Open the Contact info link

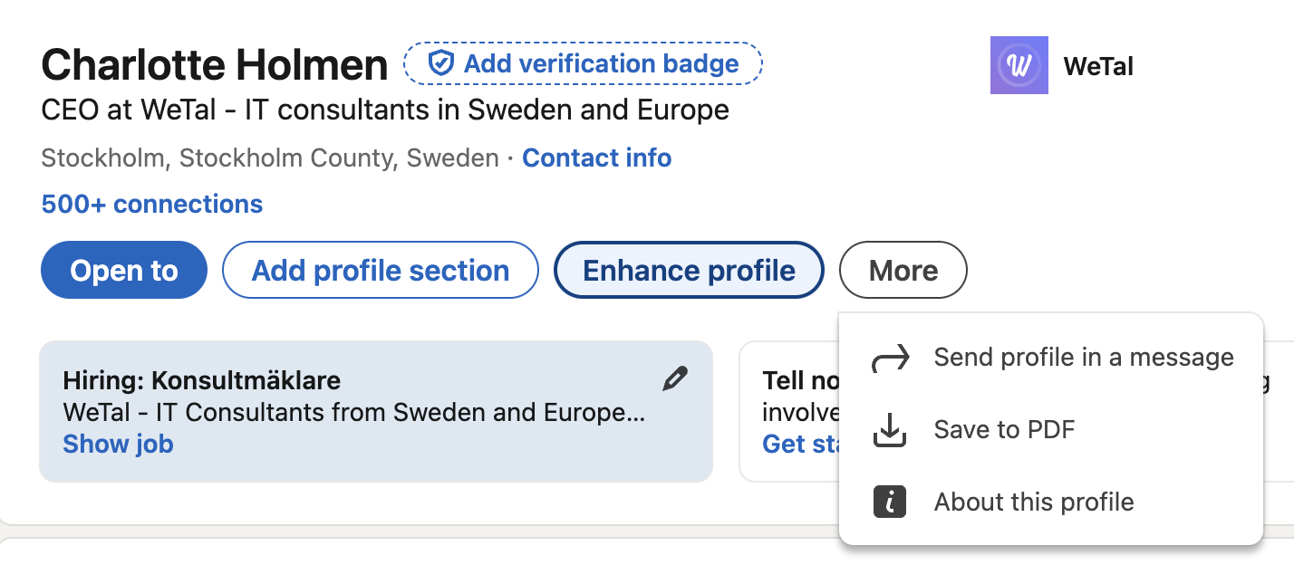597,158
